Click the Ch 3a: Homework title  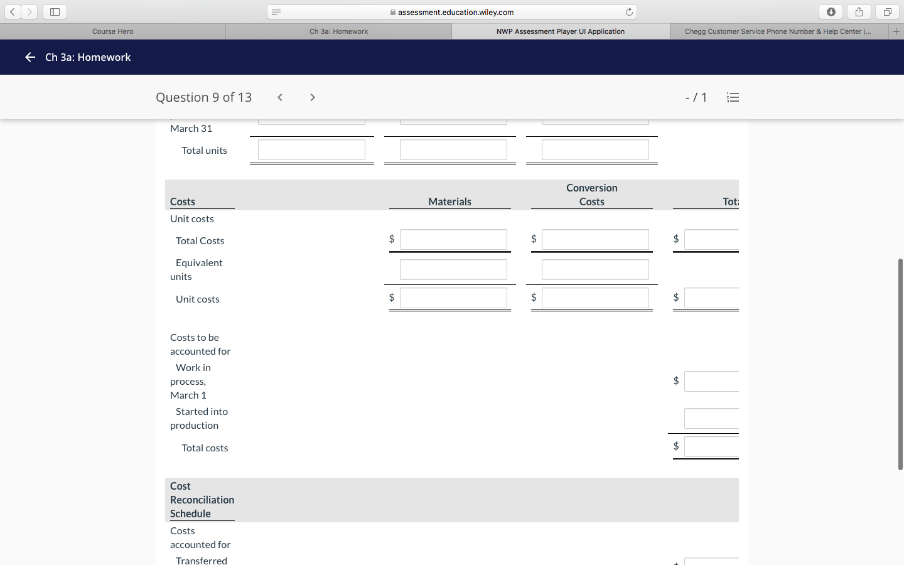88,57
